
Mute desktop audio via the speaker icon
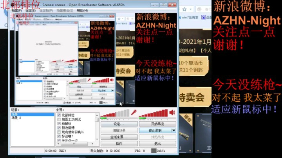172,113
